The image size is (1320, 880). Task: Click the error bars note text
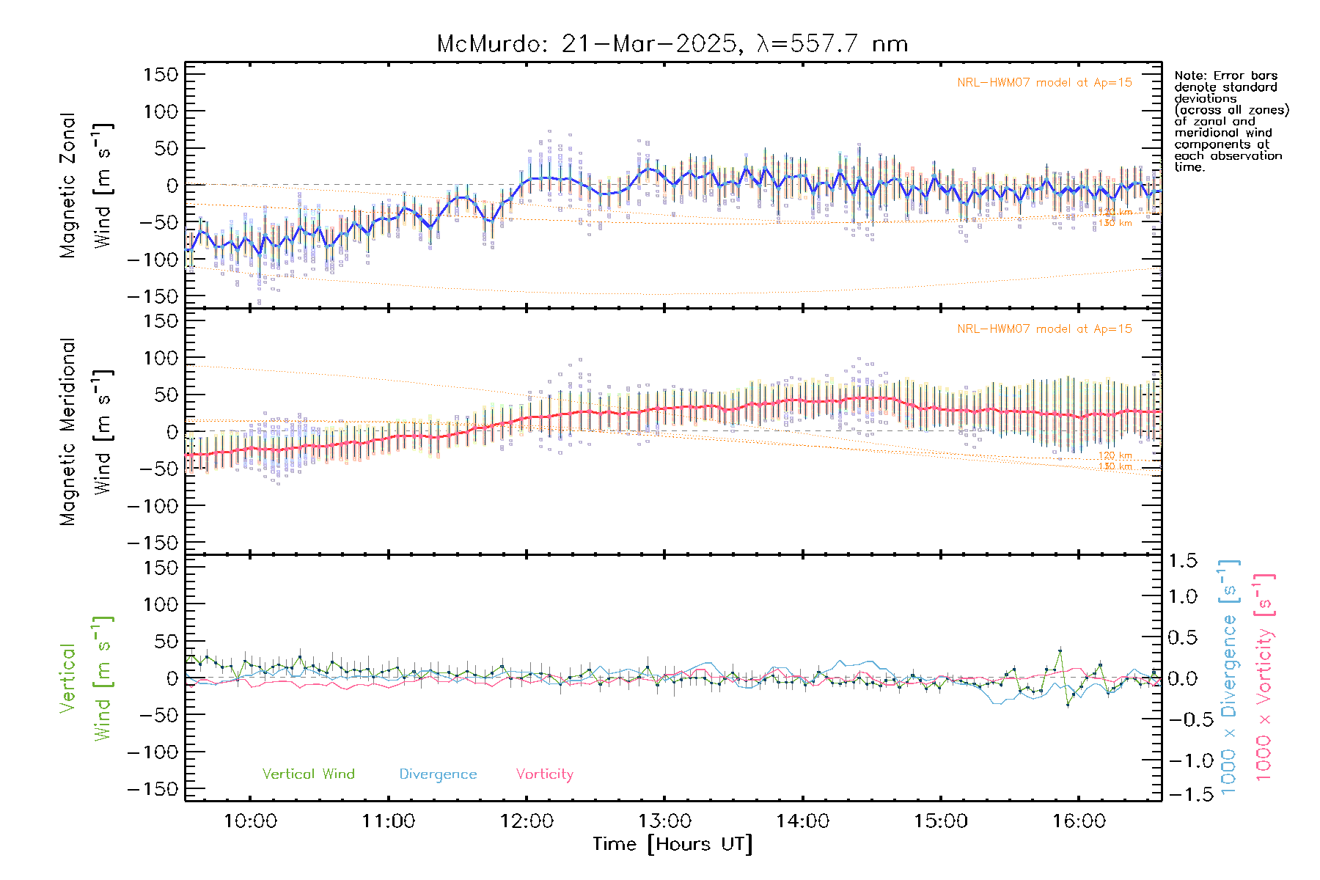[1231, 121]
